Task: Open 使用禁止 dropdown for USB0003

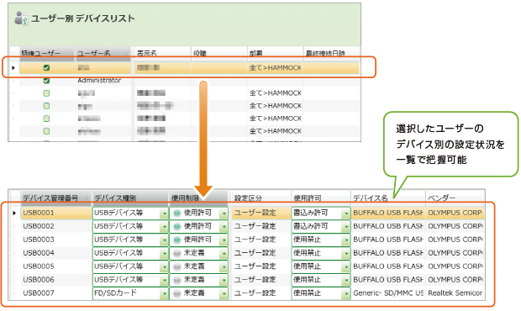Action: (346, 240)
